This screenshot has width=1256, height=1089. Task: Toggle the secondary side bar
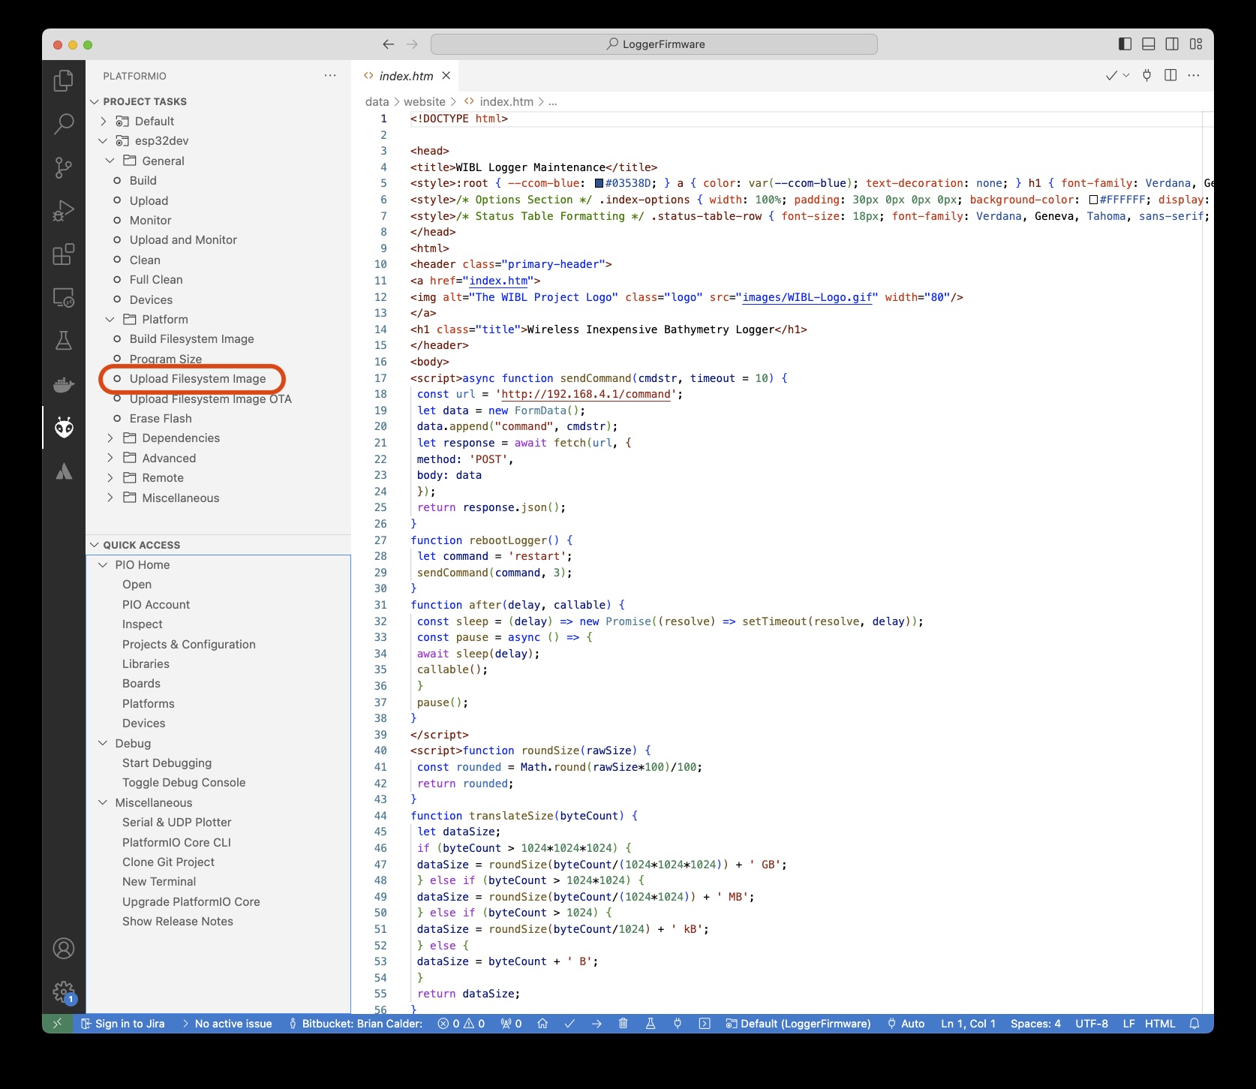(1172, 44)
